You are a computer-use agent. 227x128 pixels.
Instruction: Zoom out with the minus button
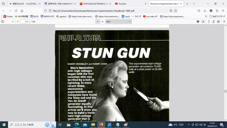click(97, 21)
